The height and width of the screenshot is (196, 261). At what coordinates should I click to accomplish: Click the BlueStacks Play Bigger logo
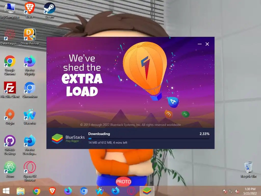(68, 139)
